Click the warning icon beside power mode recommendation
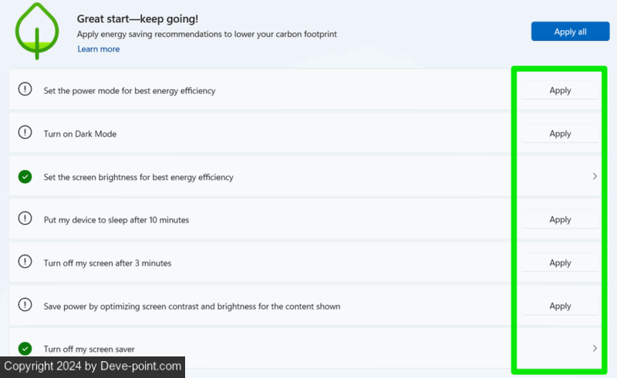 pyautogui.click(x=25, y=90)
